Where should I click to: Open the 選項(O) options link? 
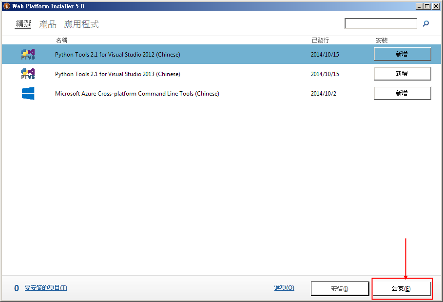(x=284, y=287)
